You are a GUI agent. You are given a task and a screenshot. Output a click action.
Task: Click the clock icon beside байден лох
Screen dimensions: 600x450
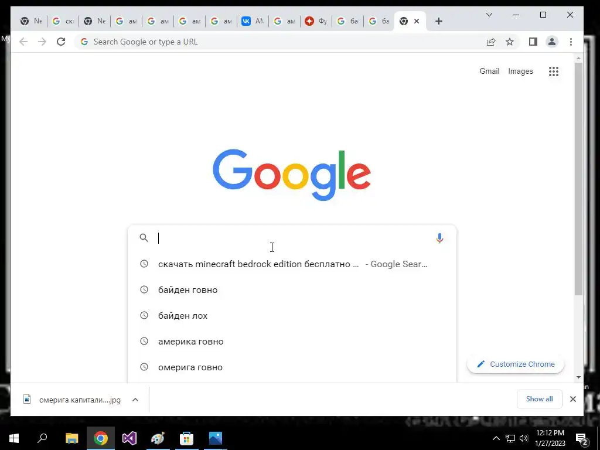(144, 315)
